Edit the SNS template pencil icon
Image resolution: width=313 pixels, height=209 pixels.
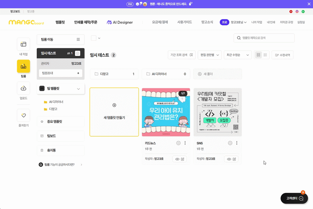[x=234, y=159]
